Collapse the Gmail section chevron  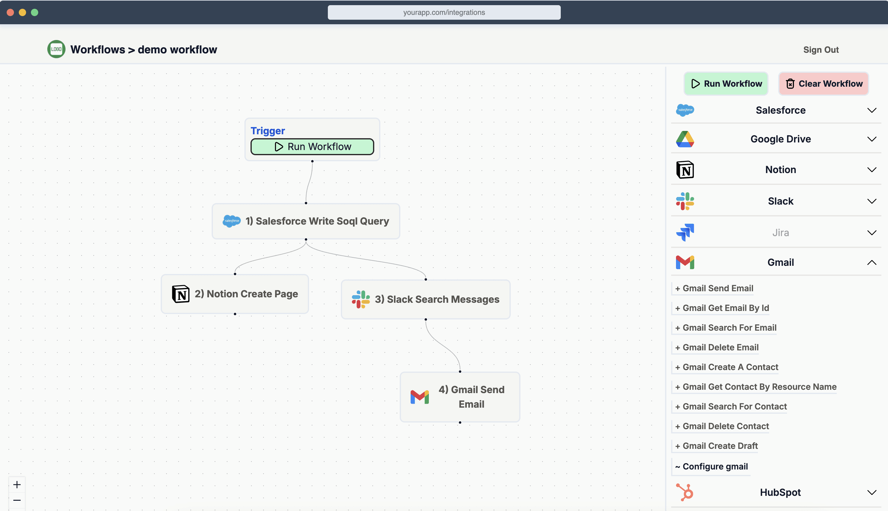872,262
